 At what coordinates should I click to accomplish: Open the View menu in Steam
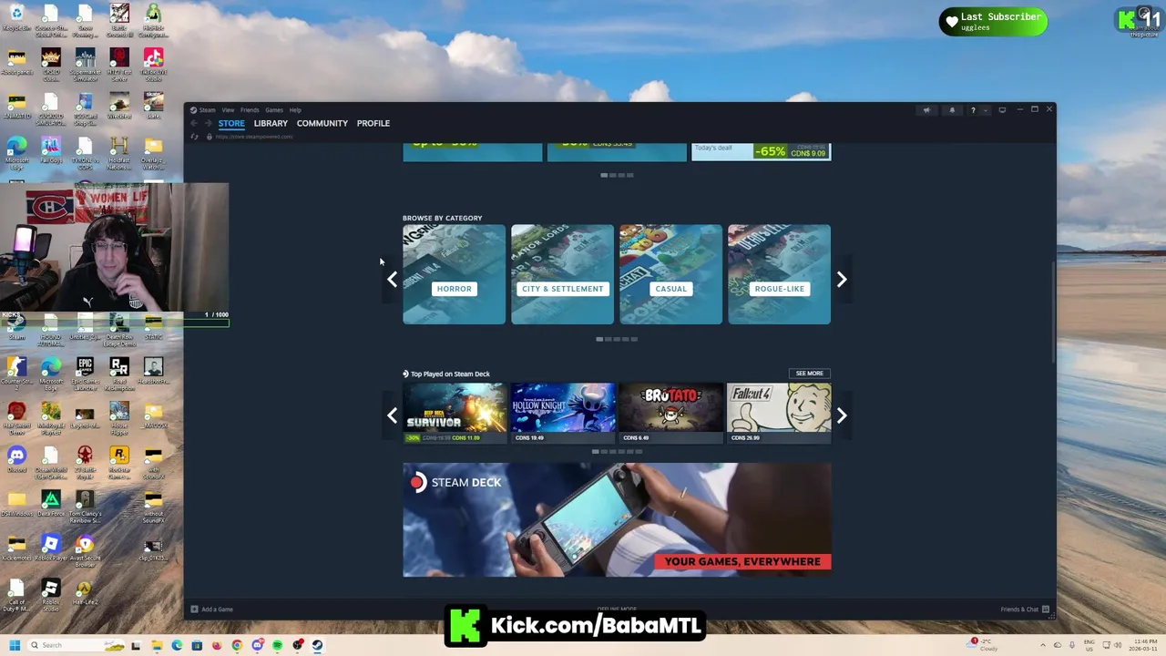tap(228, 110)
